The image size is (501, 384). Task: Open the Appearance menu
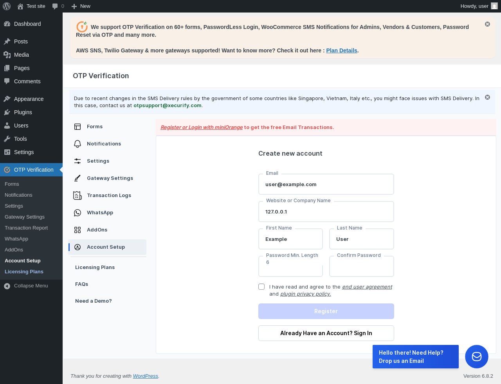coord(31,99)
